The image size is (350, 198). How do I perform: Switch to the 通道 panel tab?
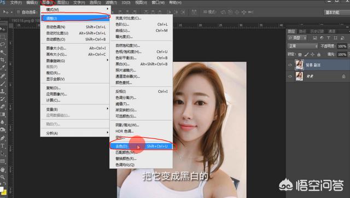tap(332, 32)
